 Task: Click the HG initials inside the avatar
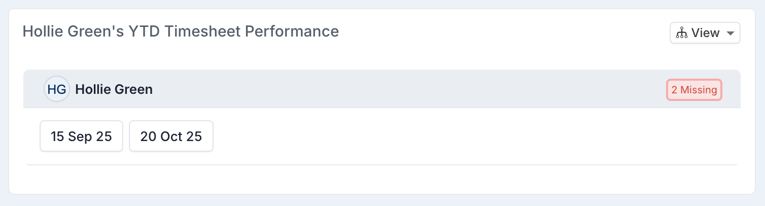[x=56, y=90]
